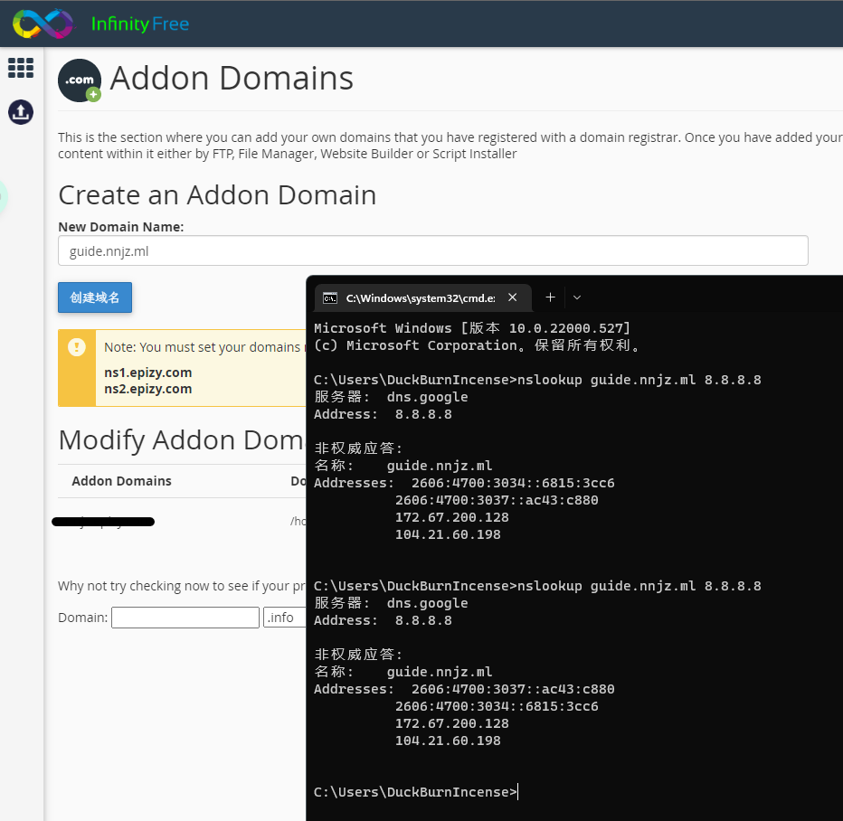Click the upload icon in sidebar

coord(21,112)
